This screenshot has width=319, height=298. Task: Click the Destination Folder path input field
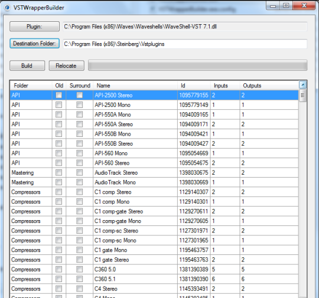185,44
